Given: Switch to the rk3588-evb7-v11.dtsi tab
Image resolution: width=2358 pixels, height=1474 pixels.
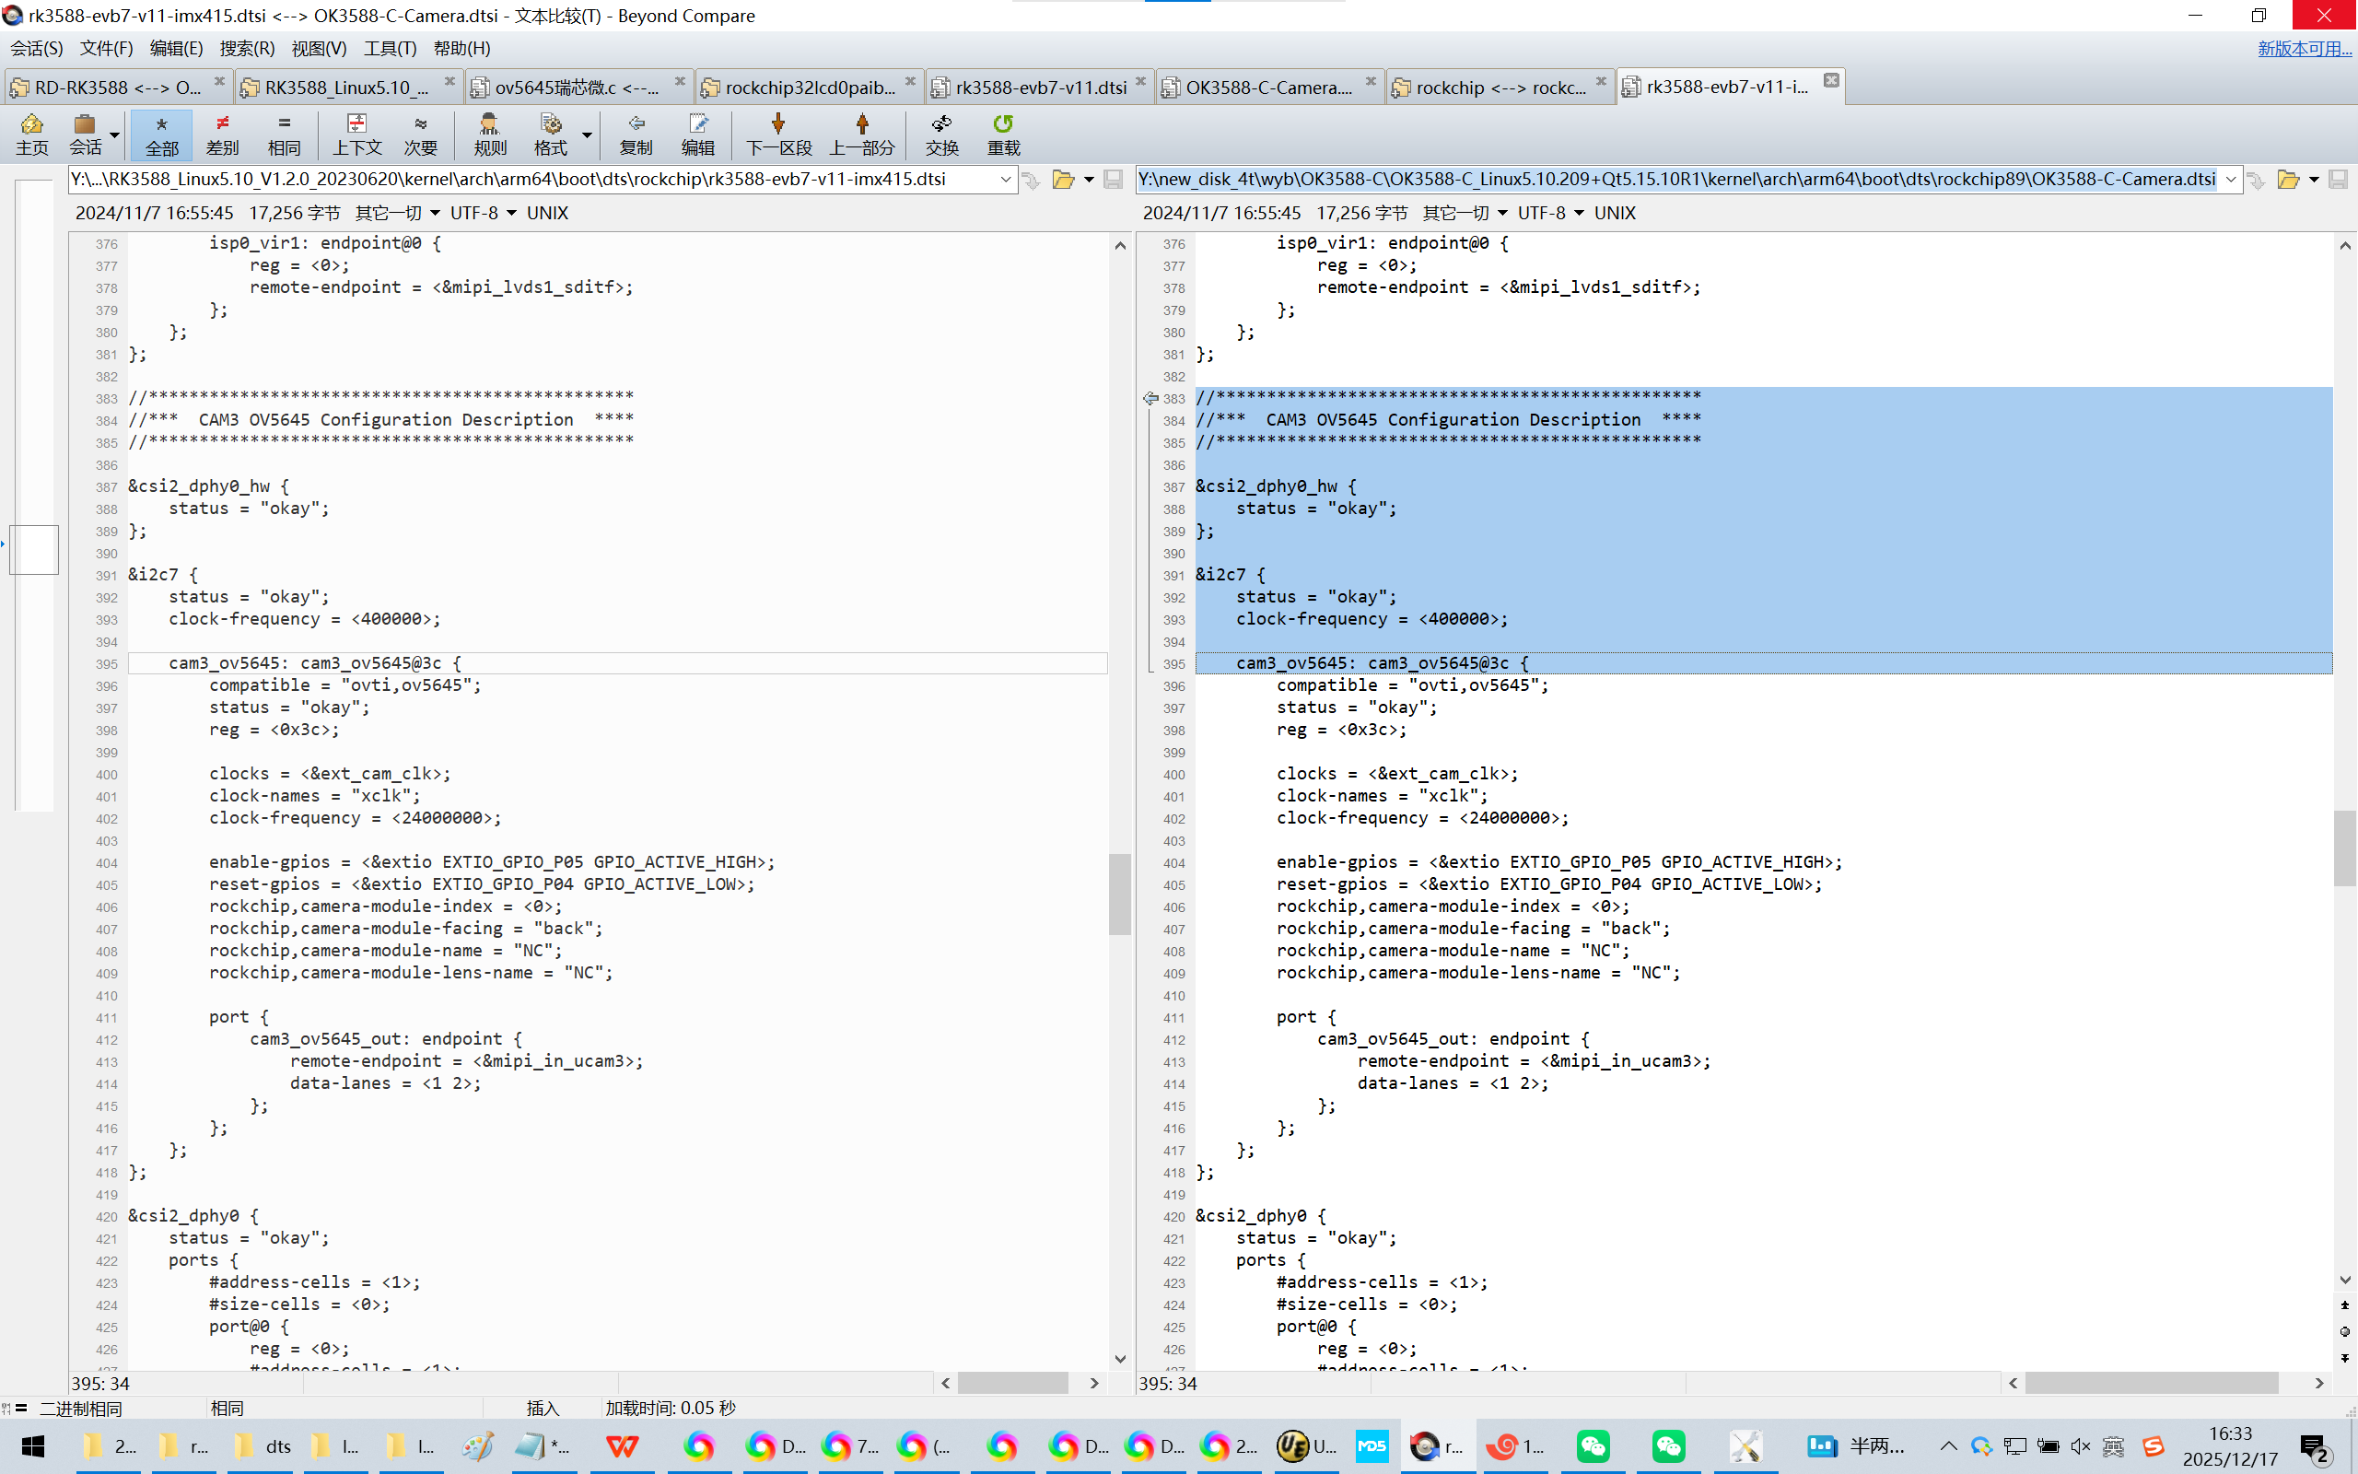Looking at the screenshot, I should click(1040, 88).
